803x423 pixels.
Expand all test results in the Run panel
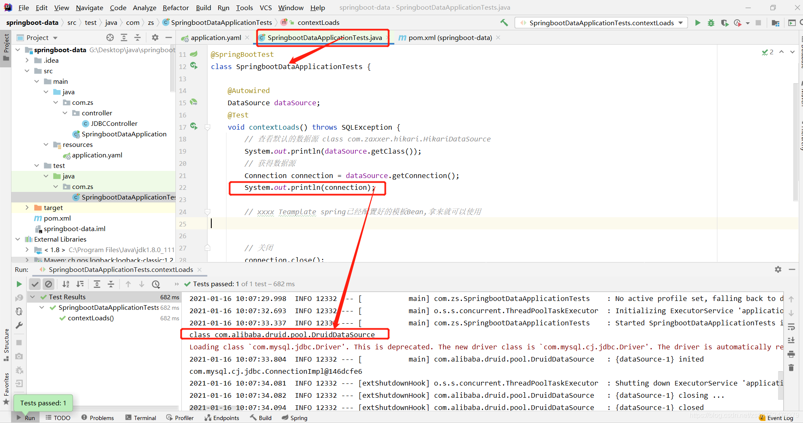[97, 284]
